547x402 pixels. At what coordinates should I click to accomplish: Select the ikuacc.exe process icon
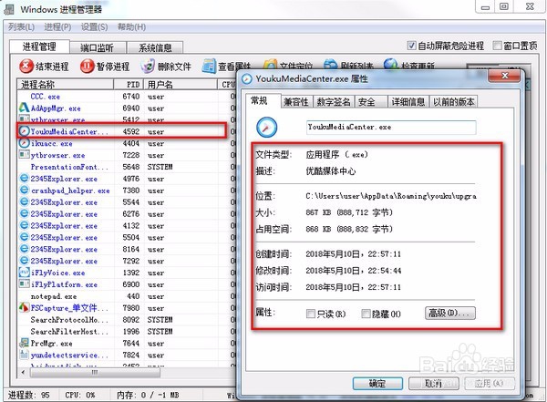pos(24,143)
